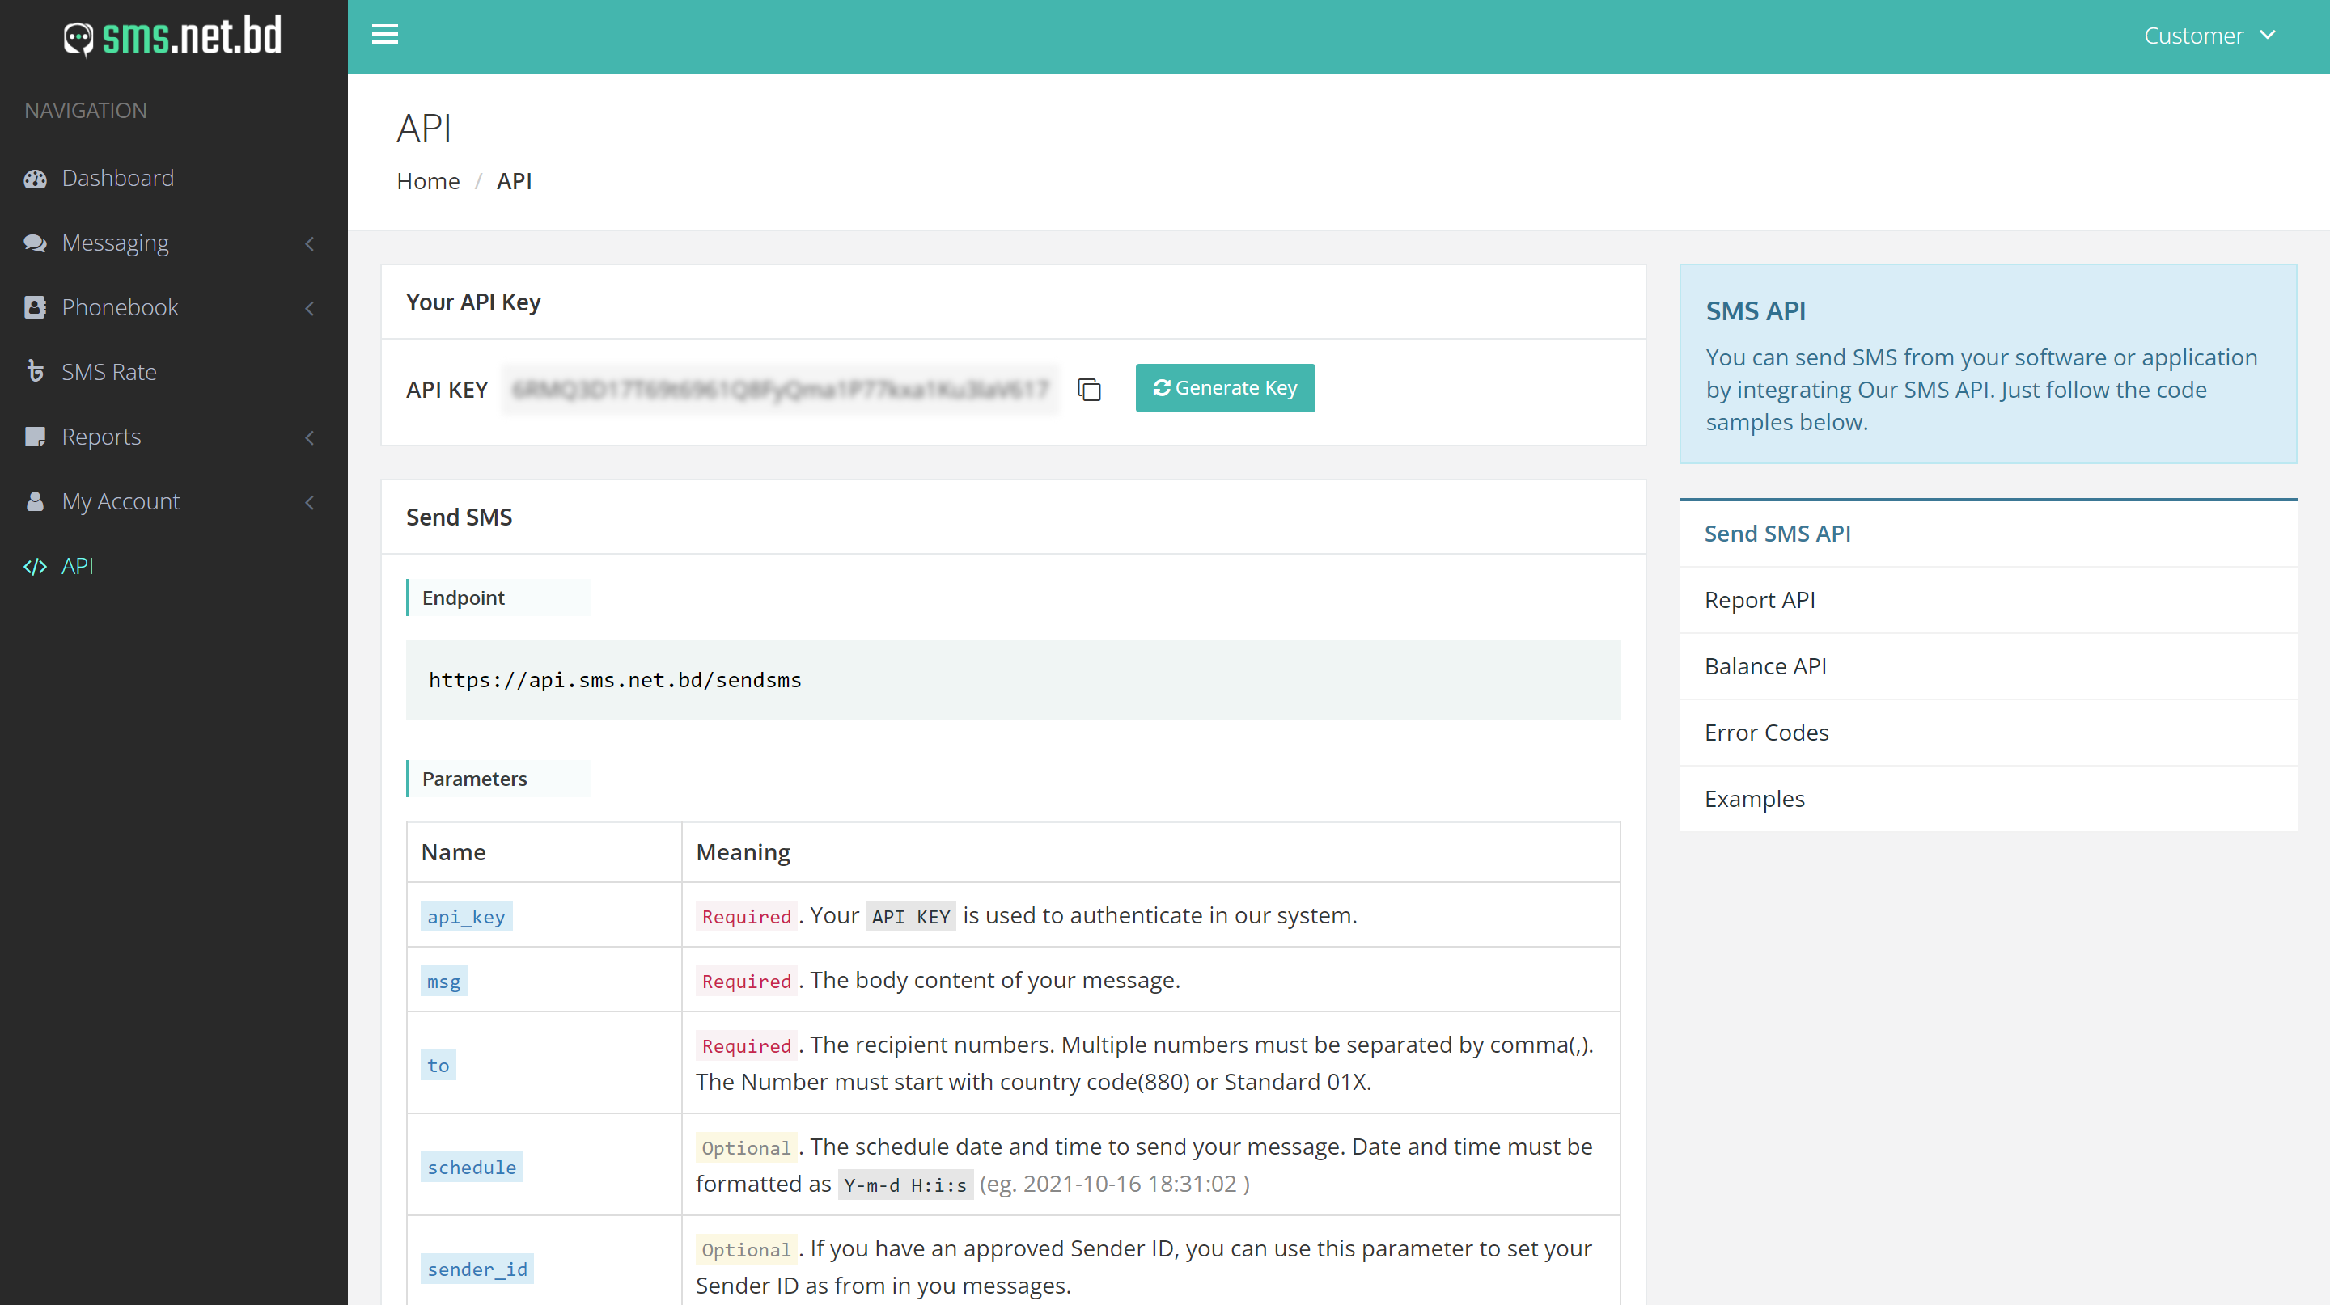The image size is (2330, 1305).
Task: Open the hamburger navigation menu
Action: (x=384, y=34)
